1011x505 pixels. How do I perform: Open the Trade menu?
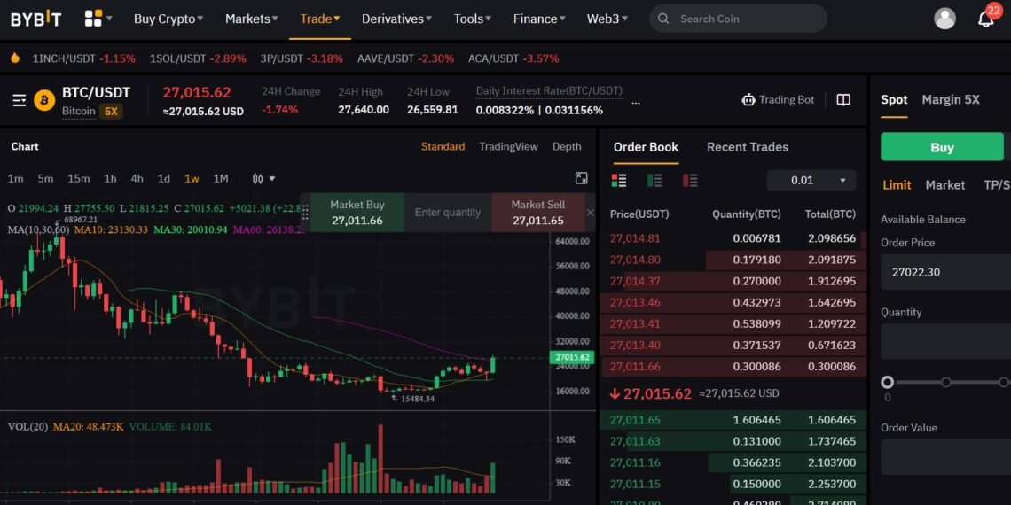320,19
